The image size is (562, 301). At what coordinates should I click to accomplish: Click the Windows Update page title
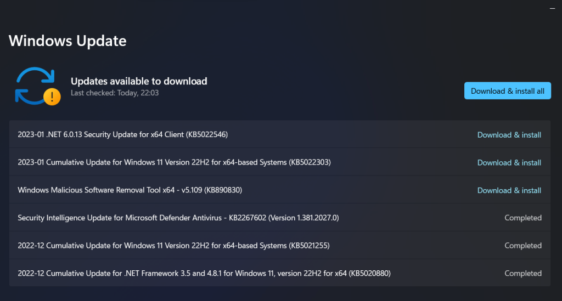point(68,41)
